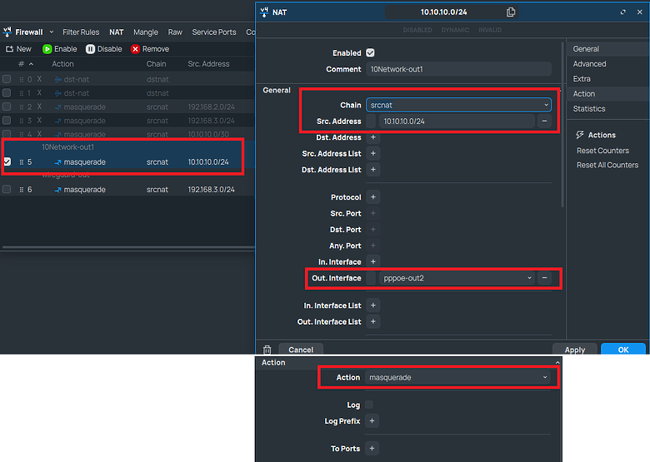
Task: Click the green Enable icon
Action: (47, 49)
